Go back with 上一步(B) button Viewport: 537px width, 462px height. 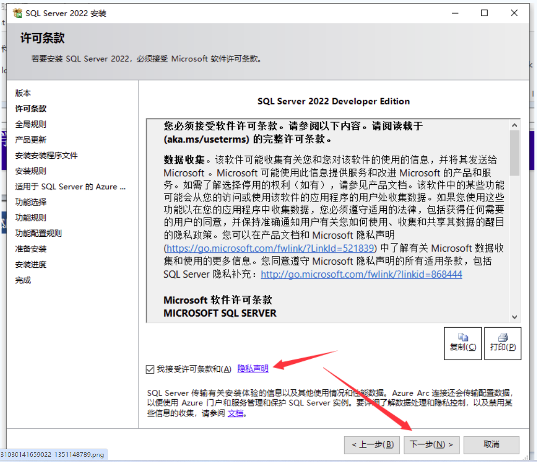coord(372,444)
